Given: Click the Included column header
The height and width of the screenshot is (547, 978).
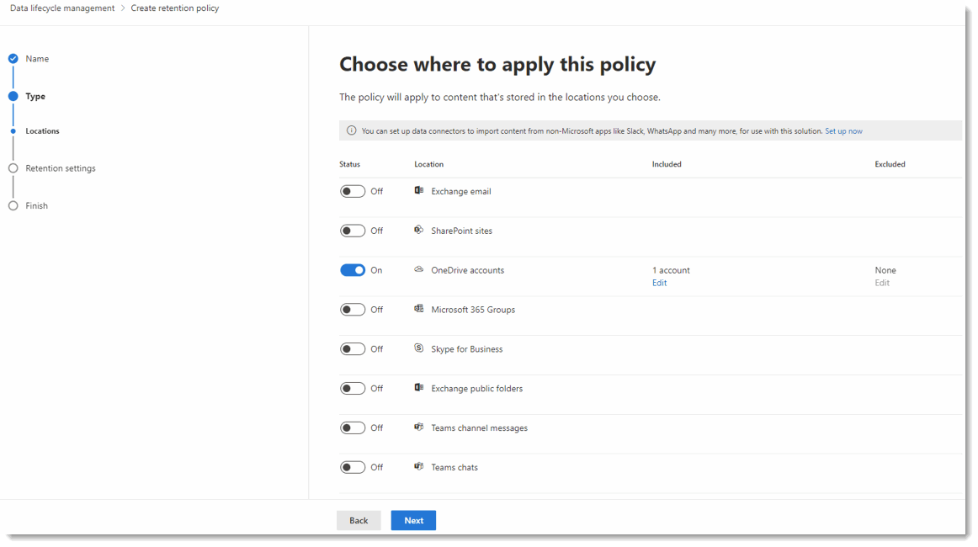Looking at the screenshot, I should coord(667,164).
